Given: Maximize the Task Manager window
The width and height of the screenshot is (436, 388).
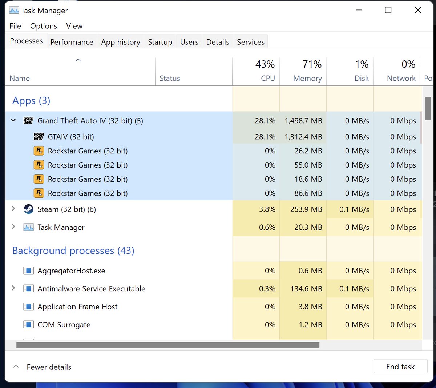Looking at the screenshot, I should tap(388, 10).
